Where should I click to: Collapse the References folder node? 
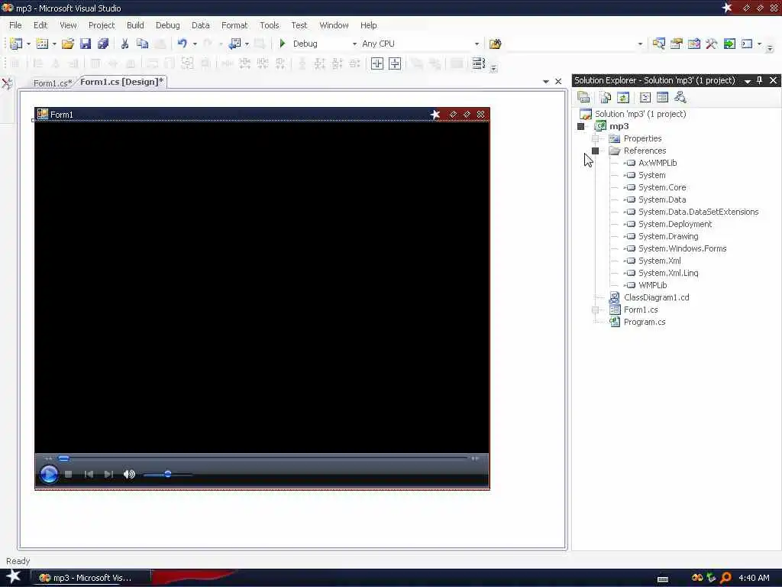click(x=595, y=151)
